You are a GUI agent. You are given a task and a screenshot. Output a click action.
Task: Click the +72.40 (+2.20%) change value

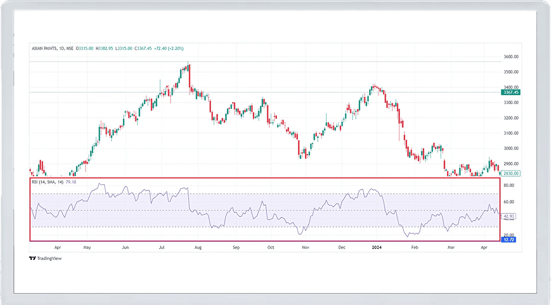coord(170,48)
